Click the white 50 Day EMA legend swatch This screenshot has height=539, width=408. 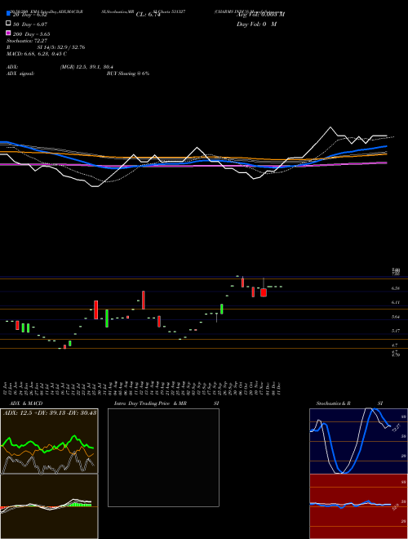pos(8,24)
